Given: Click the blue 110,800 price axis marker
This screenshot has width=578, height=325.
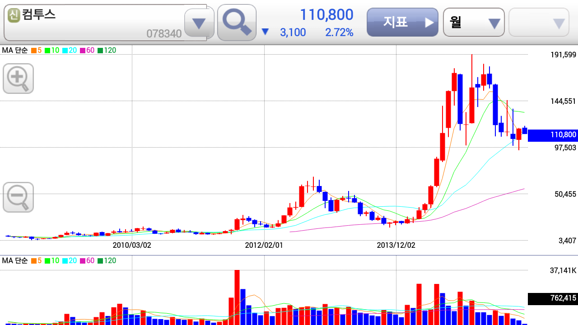Looking at the screenshot, I should tap(553, 135).
